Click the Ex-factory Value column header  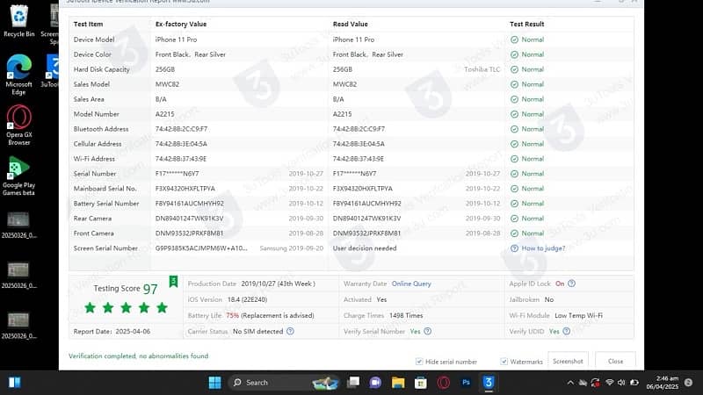click(x=181, y=25)
